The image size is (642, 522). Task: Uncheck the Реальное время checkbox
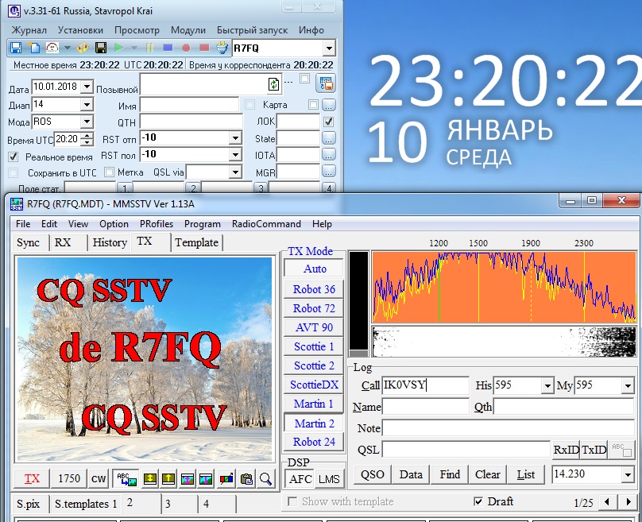[x=14, y=157]
